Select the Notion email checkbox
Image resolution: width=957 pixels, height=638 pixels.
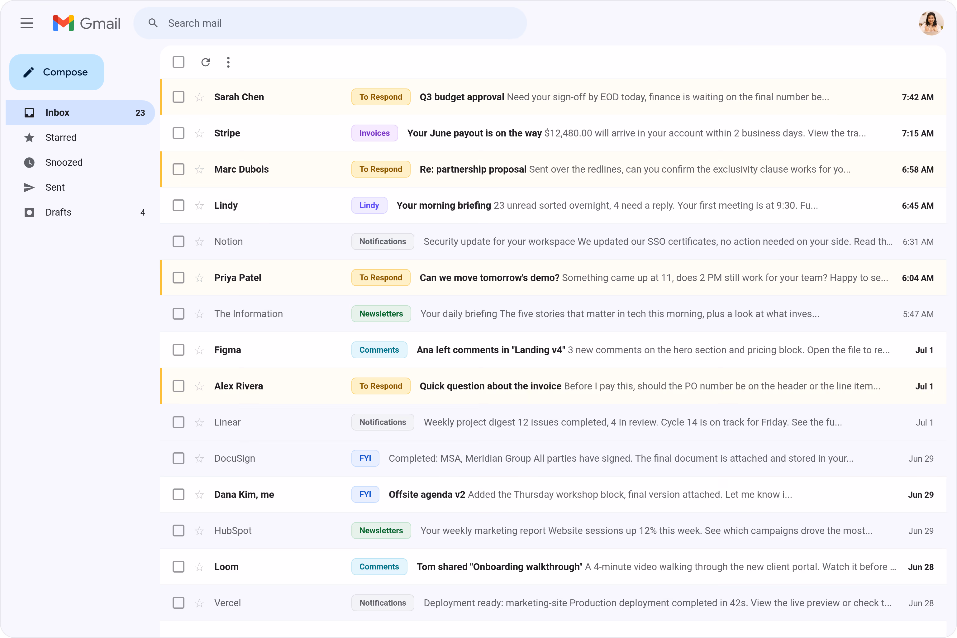point(178,242)
